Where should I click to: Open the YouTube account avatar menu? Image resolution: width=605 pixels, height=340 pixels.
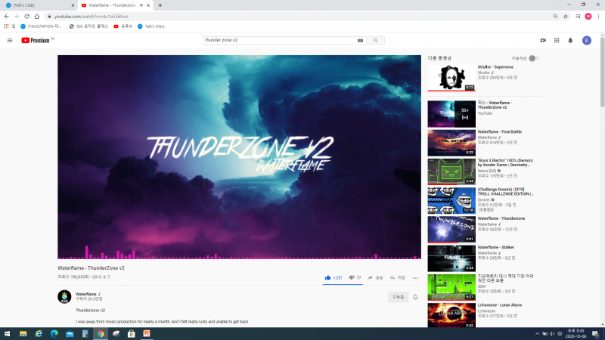coord(586,40)
